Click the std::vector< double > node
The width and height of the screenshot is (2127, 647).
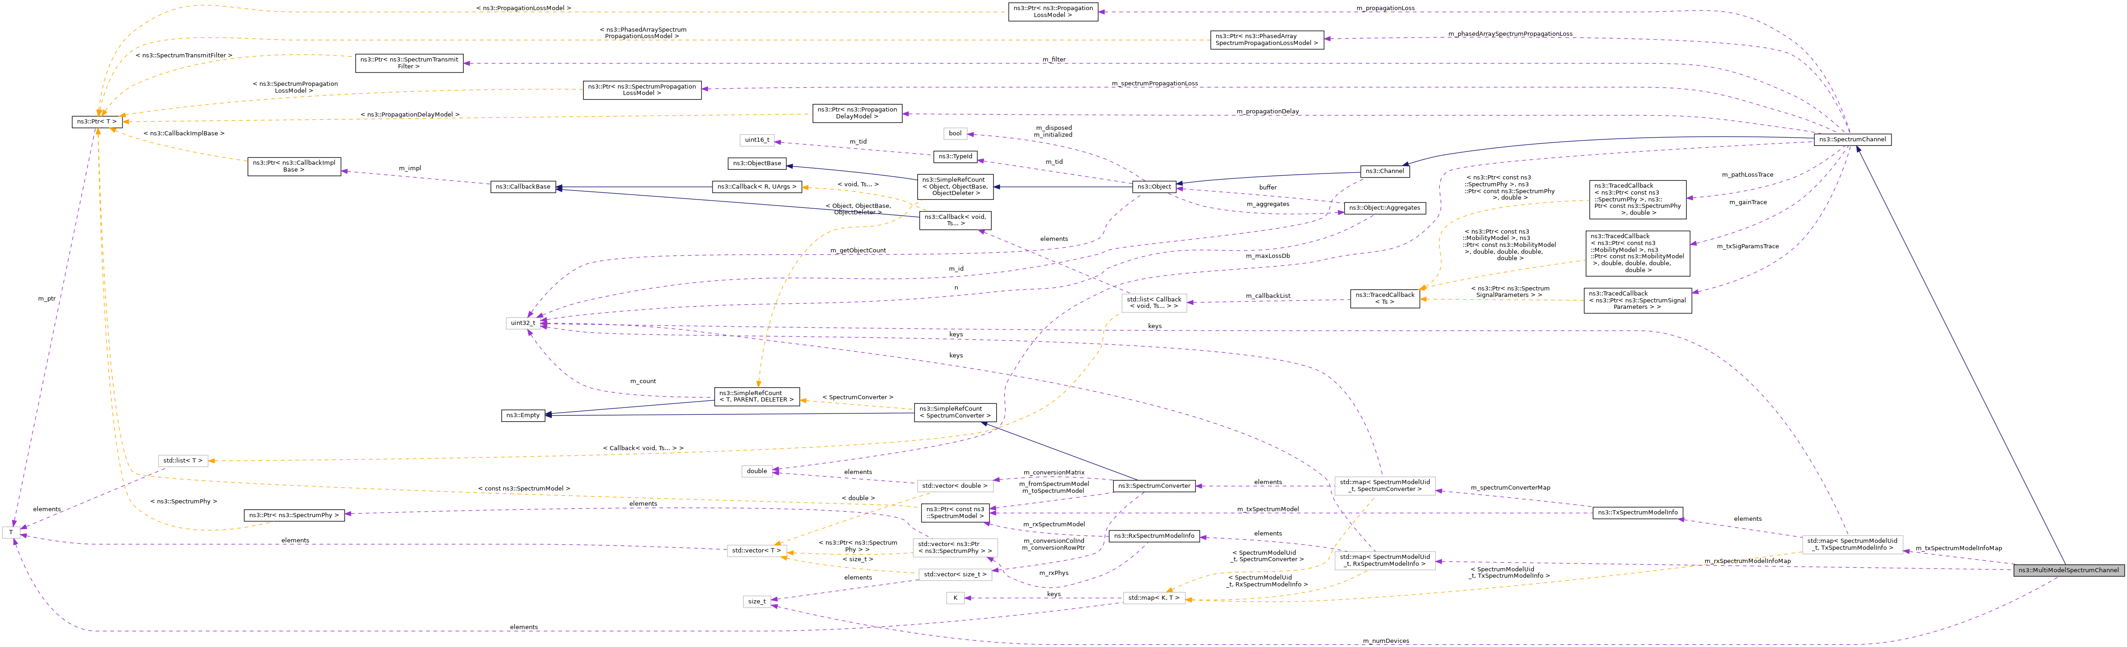pos(955,486)
